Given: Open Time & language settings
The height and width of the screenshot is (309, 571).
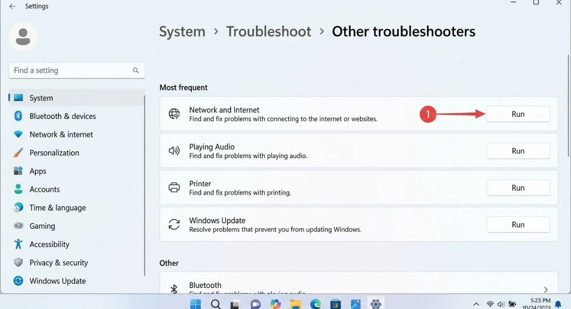Looking at the screenshot, I should pyautogui.click(x=77, y=208).
